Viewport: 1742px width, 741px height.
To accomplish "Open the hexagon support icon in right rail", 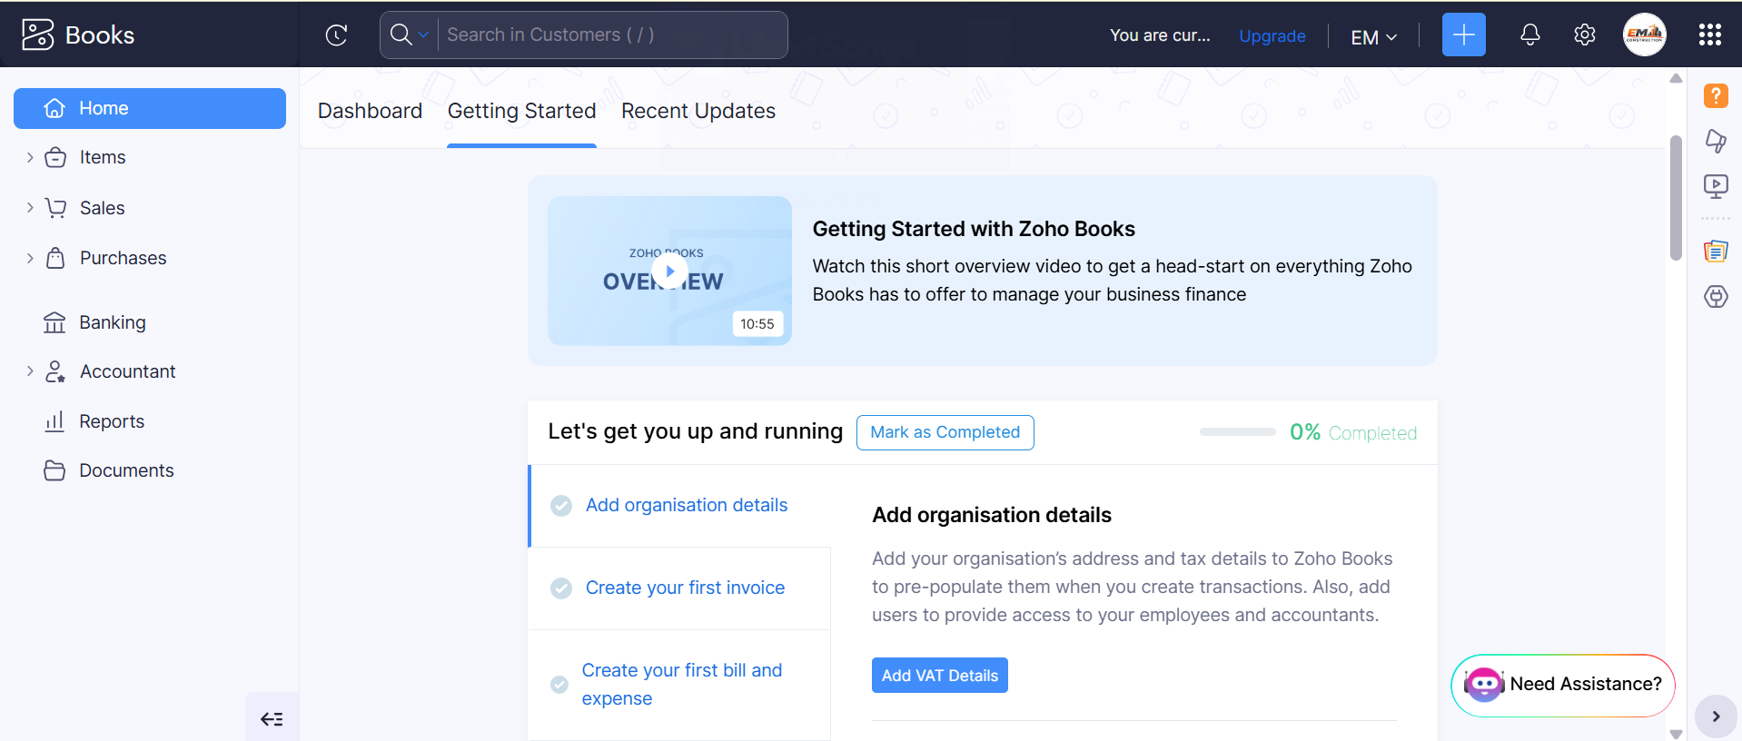I will (x=1715, y=297).
